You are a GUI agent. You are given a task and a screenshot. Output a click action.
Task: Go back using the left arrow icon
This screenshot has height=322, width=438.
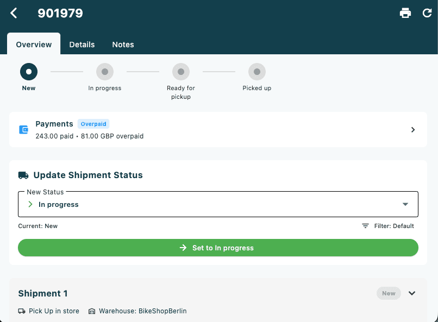pyautogui.click(x=14, y=13)
